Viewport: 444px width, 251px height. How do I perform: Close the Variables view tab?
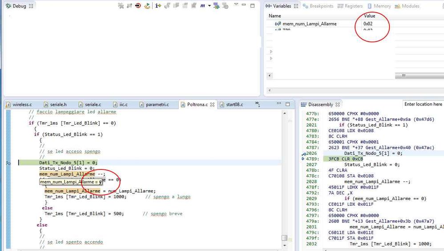pyautogui.click(x=296, y=6)
